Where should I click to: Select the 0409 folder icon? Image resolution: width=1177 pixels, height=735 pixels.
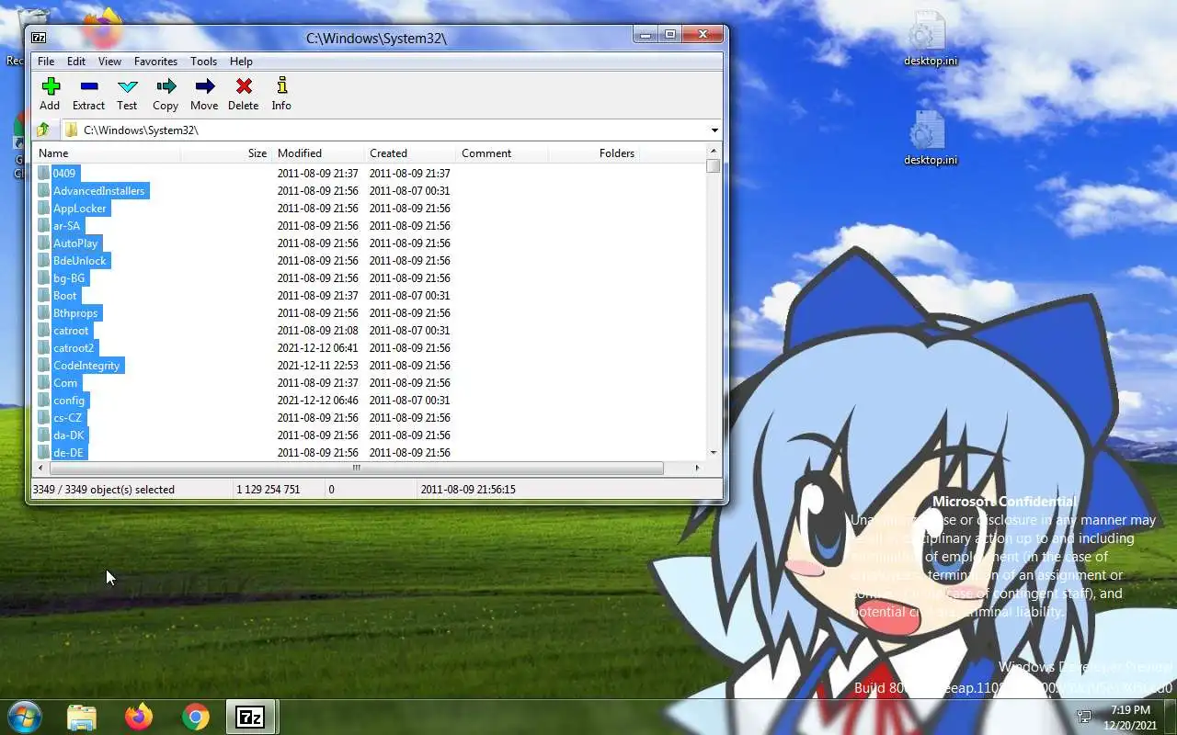(x=44, y=173)
